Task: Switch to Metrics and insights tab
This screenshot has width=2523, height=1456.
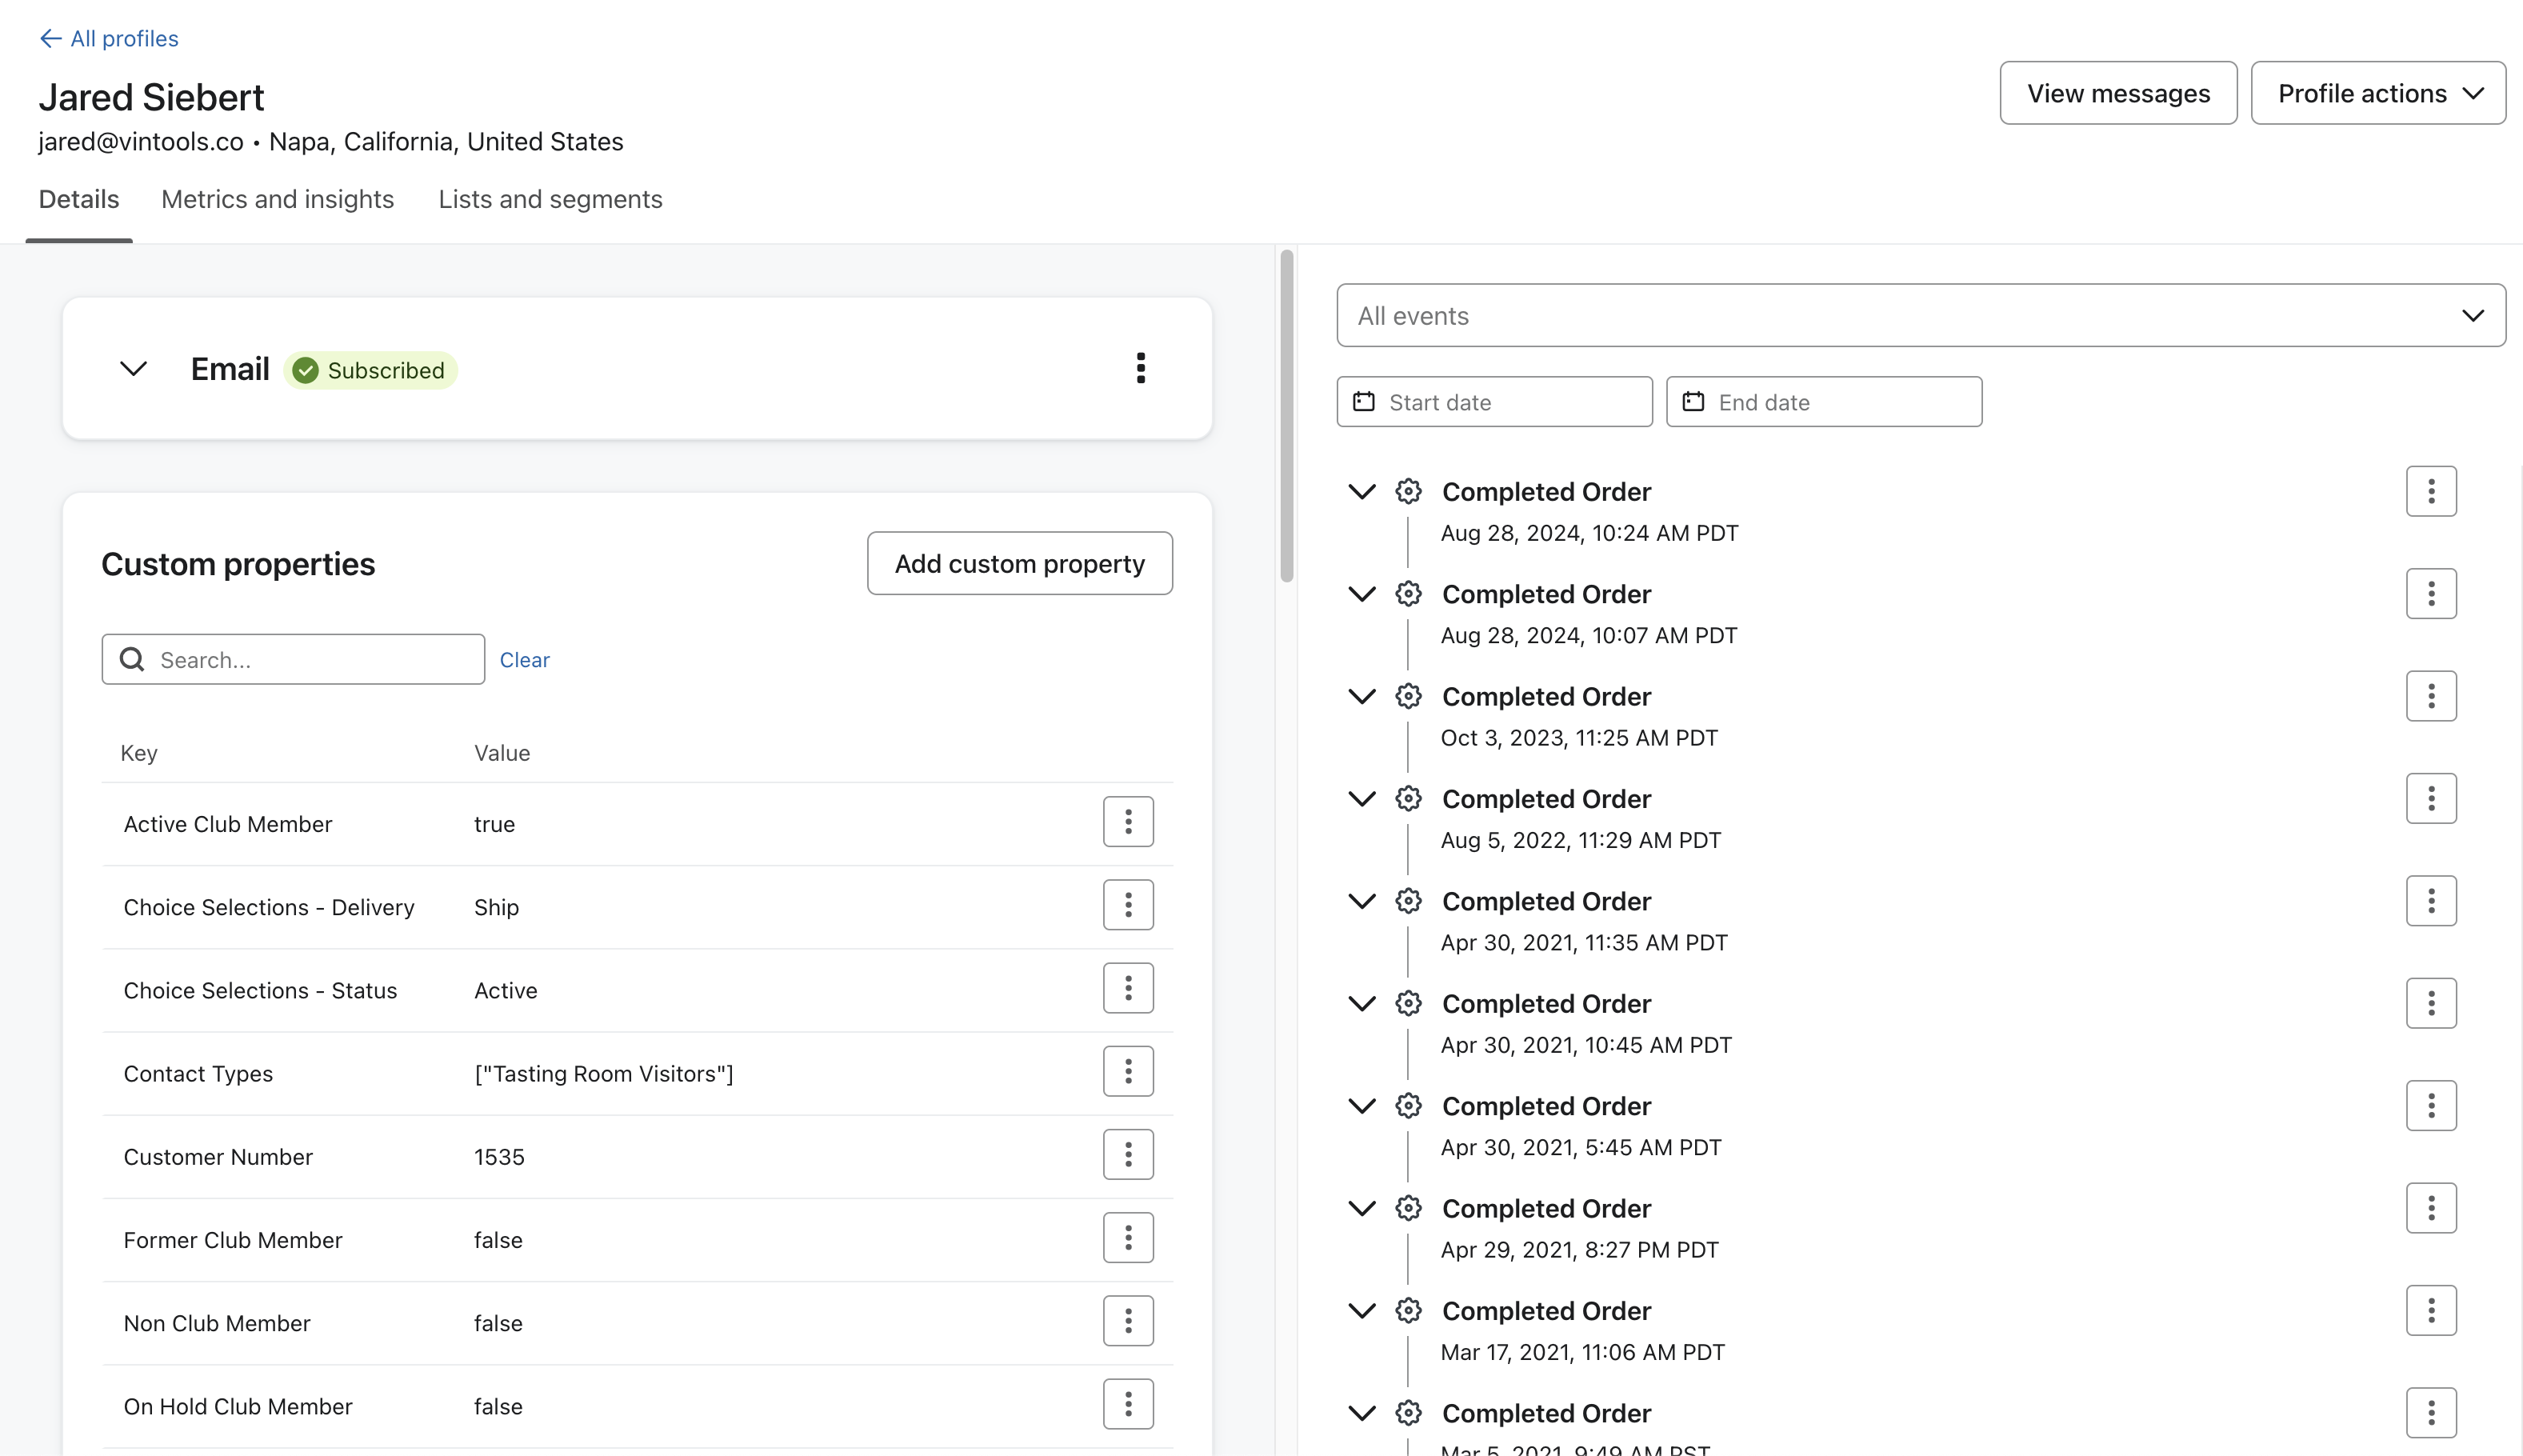Action: point(277,199)
